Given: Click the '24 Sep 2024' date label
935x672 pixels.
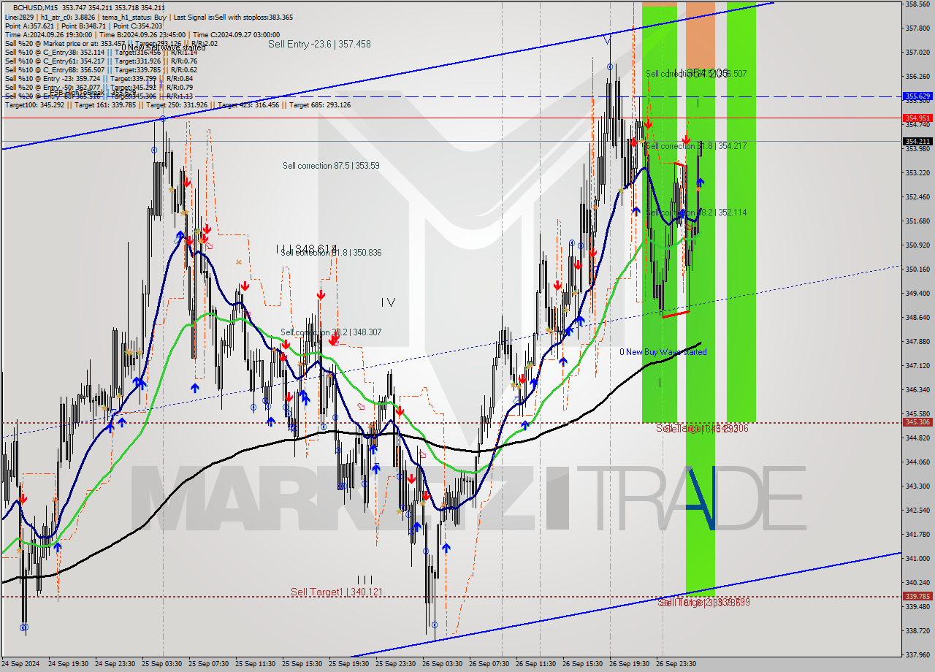Looking at the screenshot, I should click(21, 664).
